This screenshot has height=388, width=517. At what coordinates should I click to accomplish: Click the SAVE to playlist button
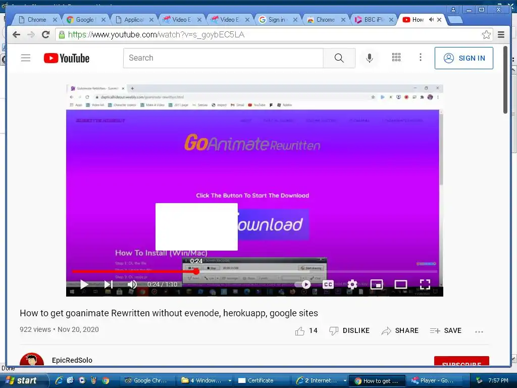pos(445,330)
